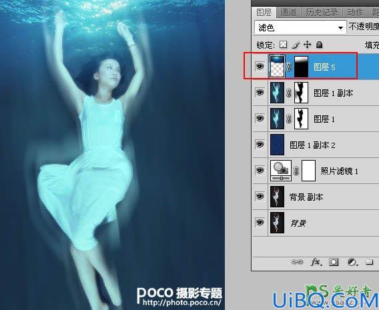Image resolution: width=379 pixels, height=310 pixels.
Task: Select 图层 1 layer thumbnail
Action: coord(277,119)
